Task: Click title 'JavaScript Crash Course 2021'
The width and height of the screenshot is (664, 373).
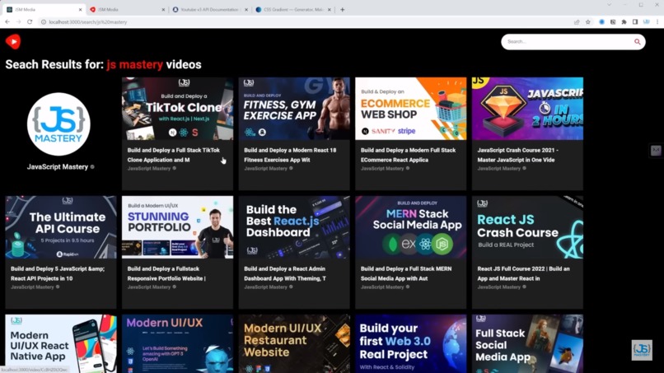Action: (518, 155)
